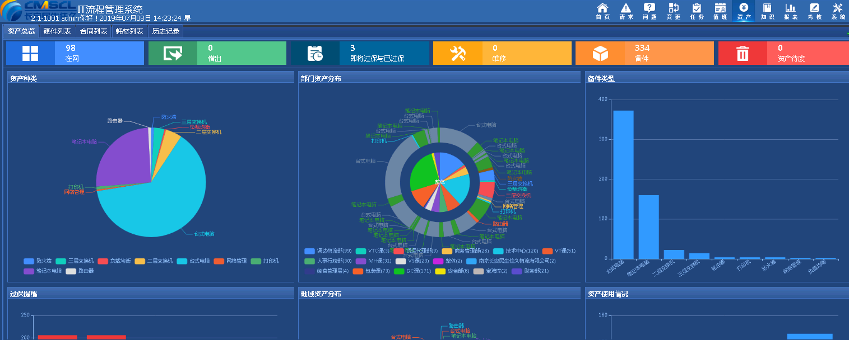
Task: Toggle 防火墙 legend entry in 资产种类
Action: 38,261
